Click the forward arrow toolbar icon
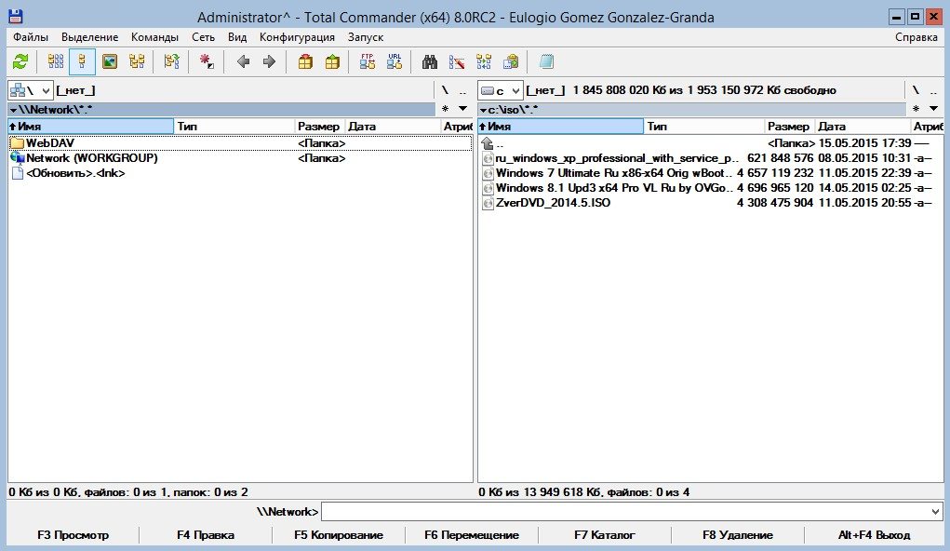The width and height of the screenshot is (950, 551). coord(269,62)
